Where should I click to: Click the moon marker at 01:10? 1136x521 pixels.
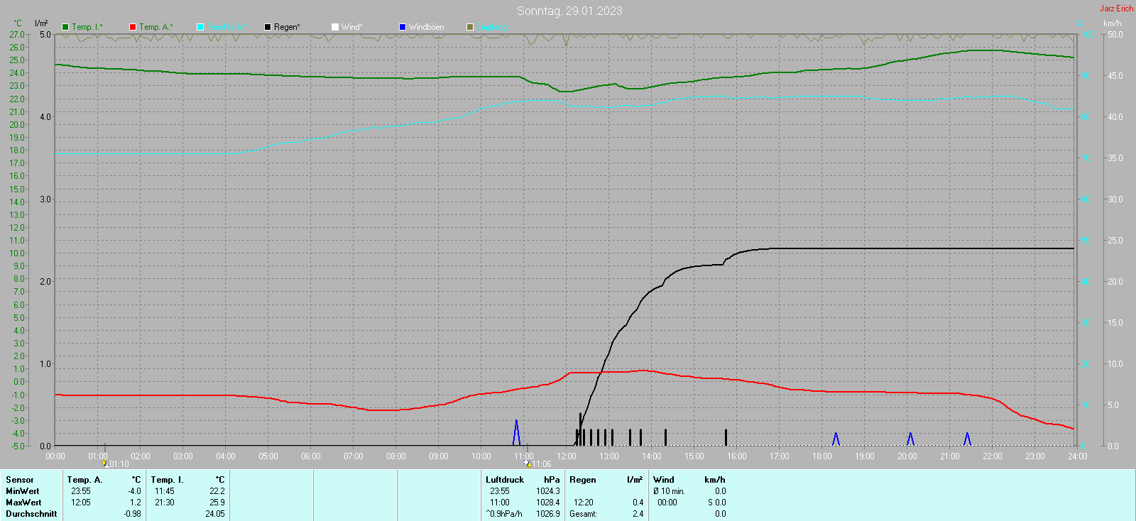click(105, 464)
